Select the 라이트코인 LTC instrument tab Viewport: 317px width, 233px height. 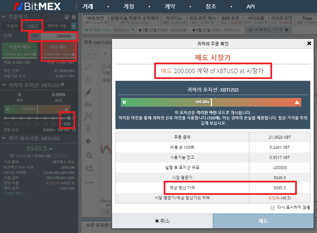coord(282,20)
